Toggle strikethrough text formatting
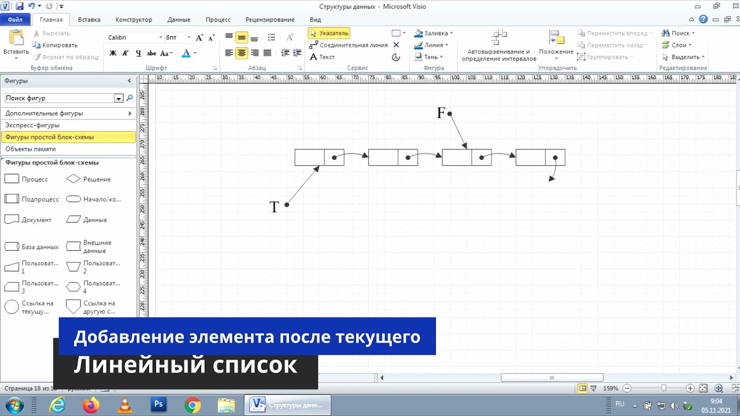Screen dimensions: 740x416 click(x=151, y=53)
